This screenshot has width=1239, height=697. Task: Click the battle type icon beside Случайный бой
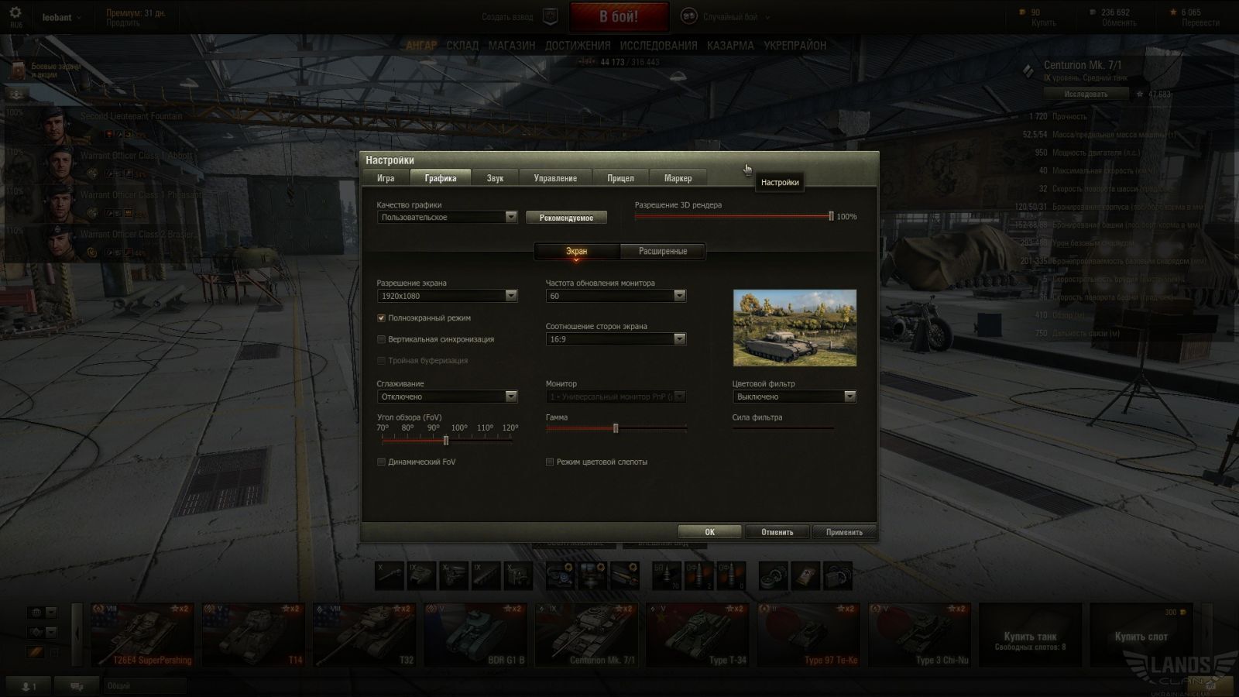tap(688, 16)
